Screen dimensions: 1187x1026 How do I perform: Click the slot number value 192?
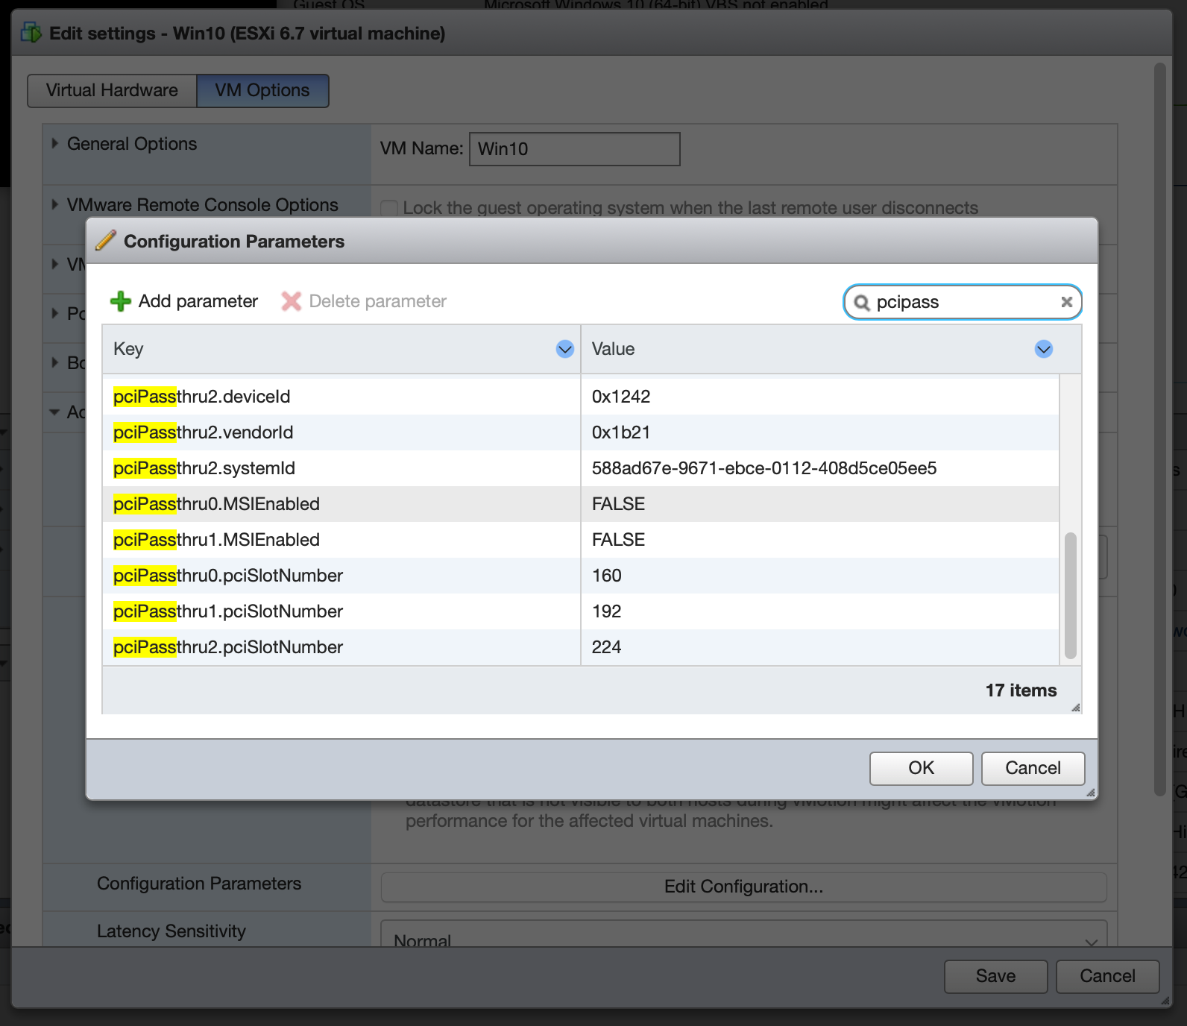tap(607, 611)
